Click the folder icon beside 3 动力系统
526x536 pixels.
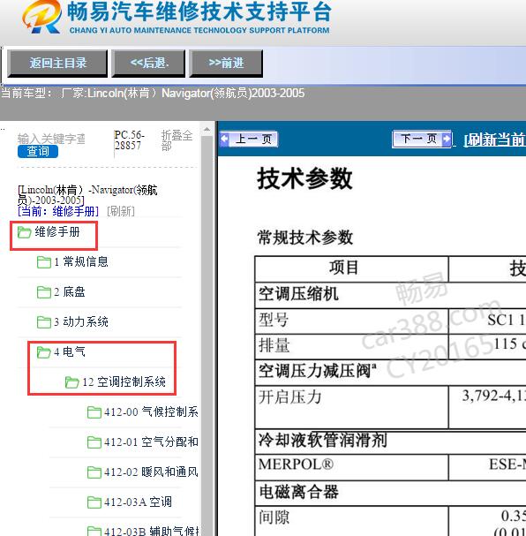44,322
